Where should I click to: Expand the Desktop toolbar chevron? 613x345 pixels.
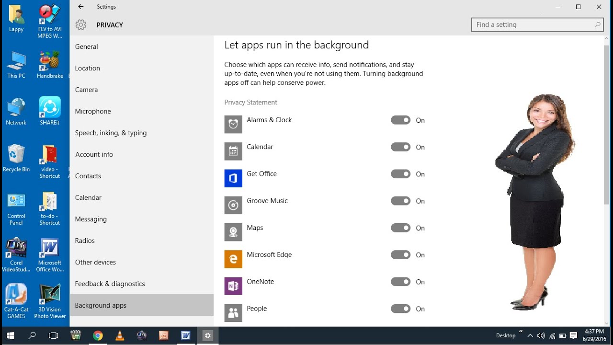tap(521, 332)
